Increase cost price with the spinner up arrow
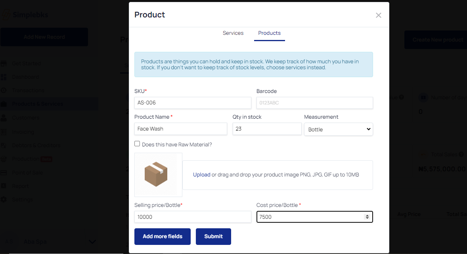Viewport: 467px width, 254px height. pos(367,215)
